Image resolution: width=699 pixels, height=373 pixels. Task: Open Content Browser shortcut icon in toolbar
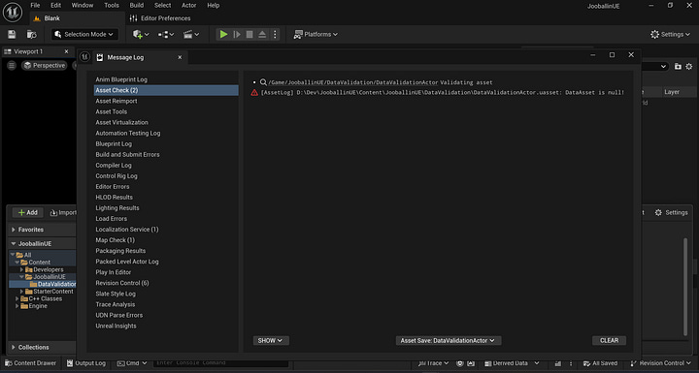point(32,34)
